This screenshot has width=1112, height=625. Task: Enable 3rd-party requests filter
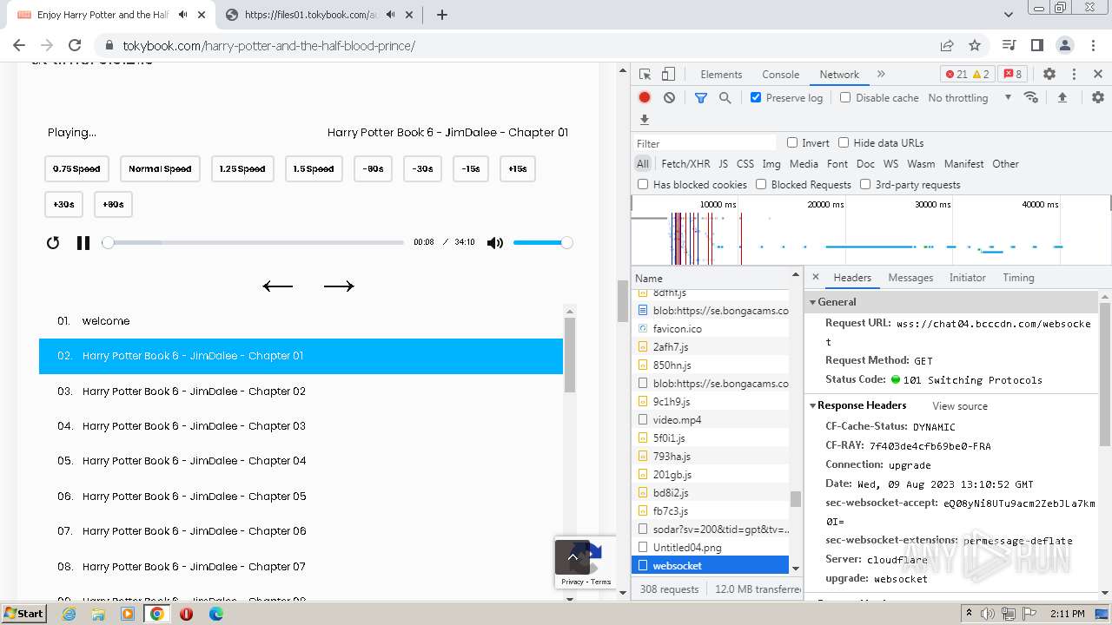[x=865, y=184]
